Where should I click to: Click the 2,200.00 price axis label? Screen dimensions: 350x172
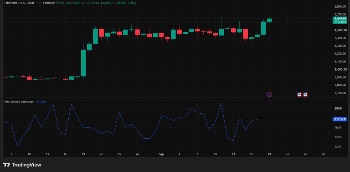tap(340, 54)
